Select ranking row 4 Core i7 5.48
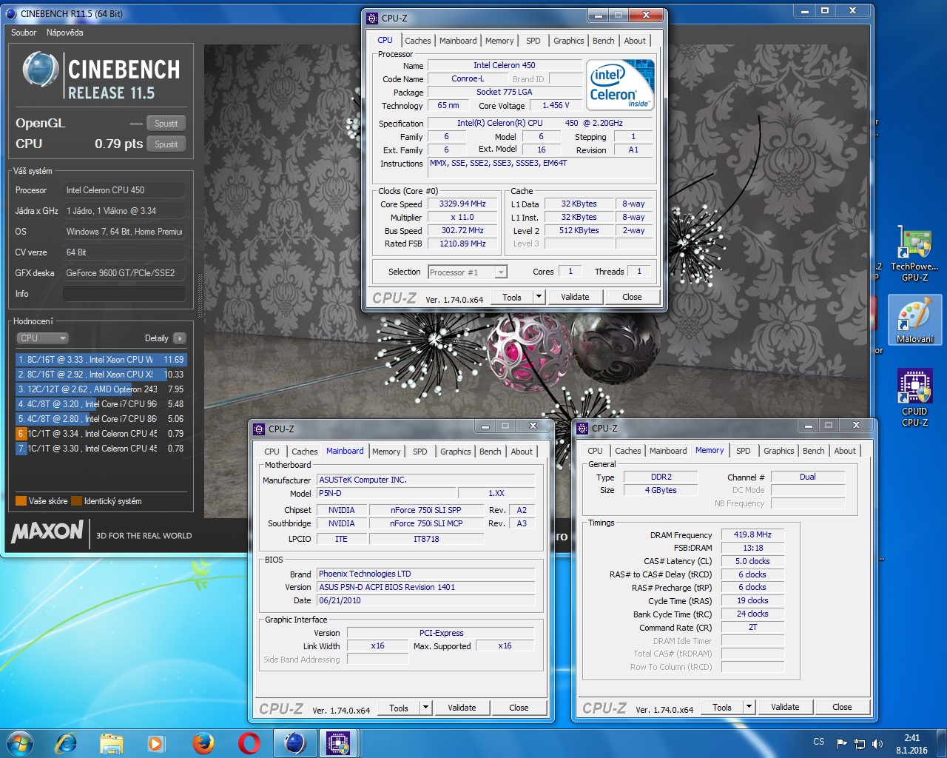The width and height of the screenshot is (947, 758). coord(101,404)
